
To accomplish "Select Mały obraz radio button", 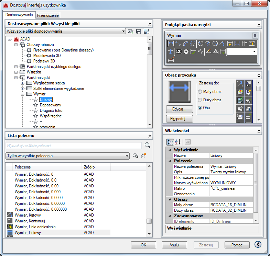I will click(x=200, y=92).
